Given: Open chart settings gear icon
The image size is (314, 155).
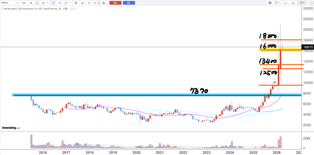Looking at the screenshot, I should (76, 3).
